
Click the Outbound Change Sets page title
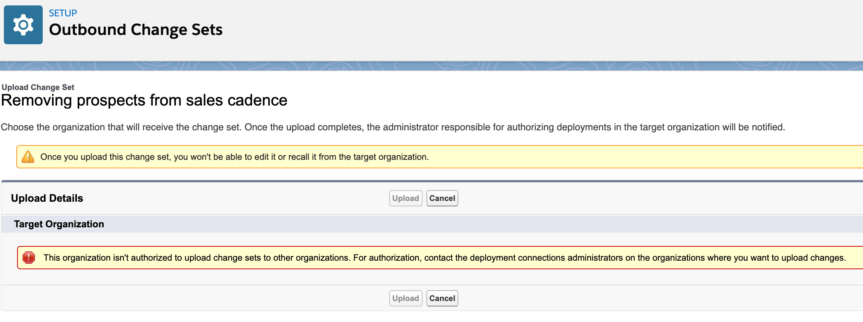click(x=136, y=30)
